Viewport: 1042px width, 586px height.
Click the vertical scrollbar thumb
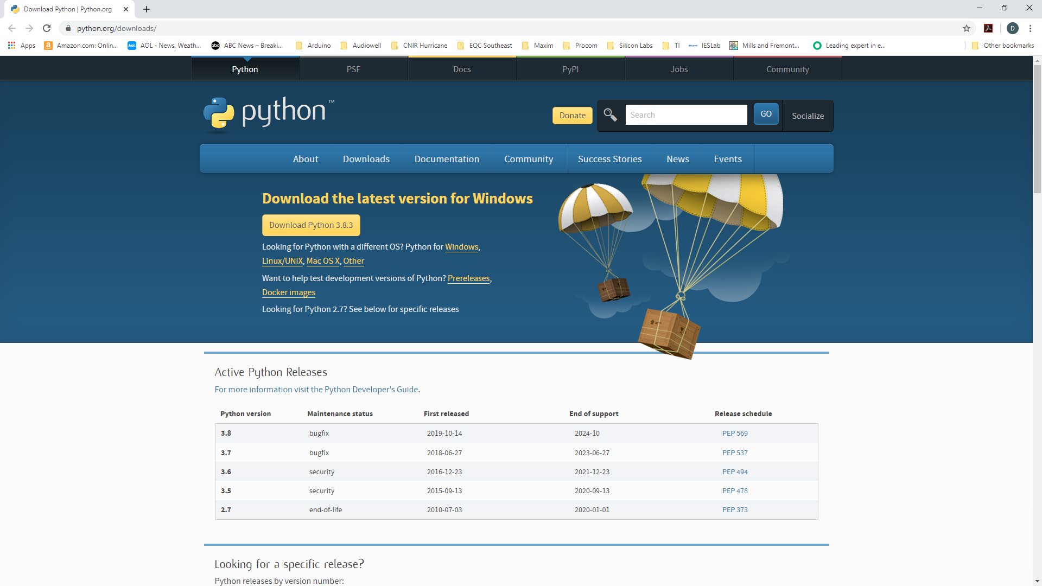tap(1037, 130)
